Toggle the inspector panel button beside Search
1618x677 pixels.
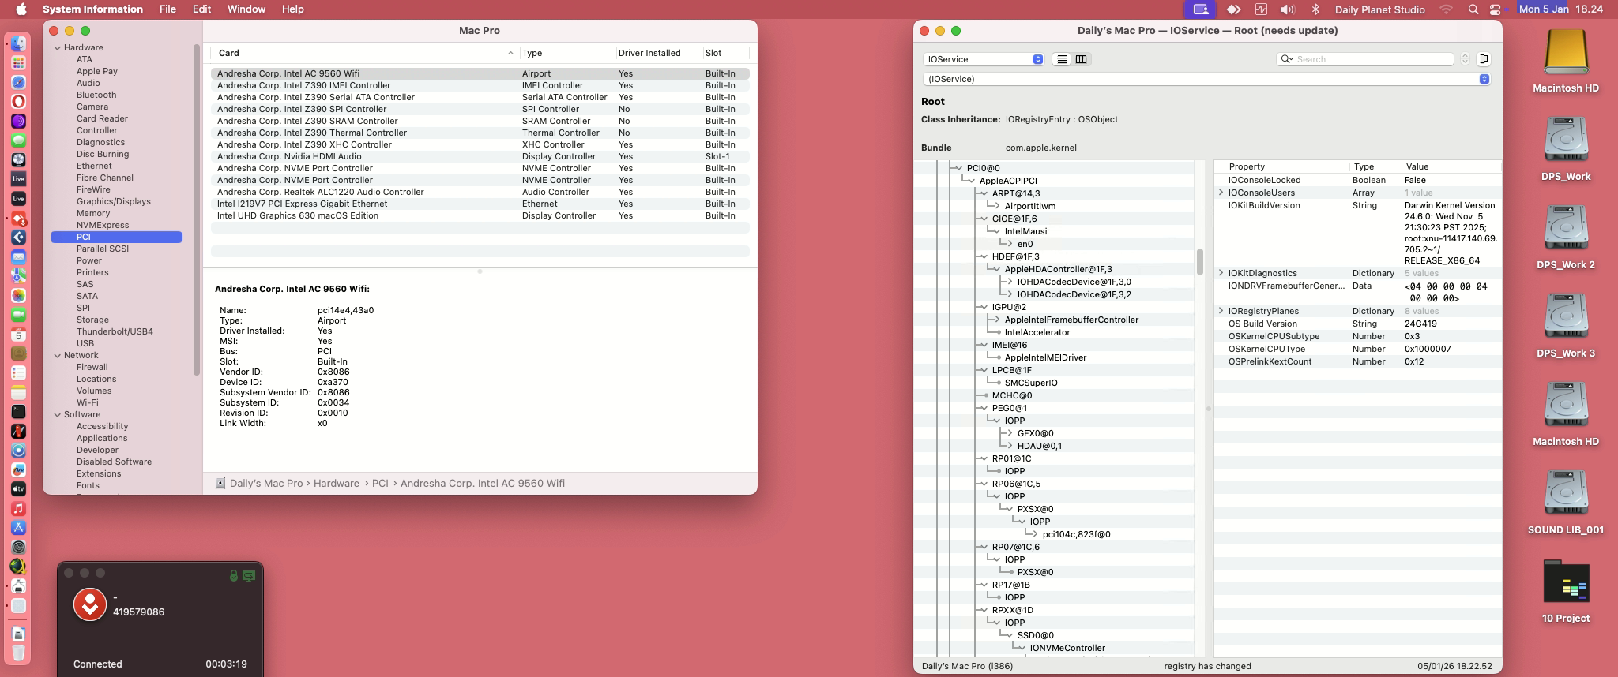pos(1484,59)
